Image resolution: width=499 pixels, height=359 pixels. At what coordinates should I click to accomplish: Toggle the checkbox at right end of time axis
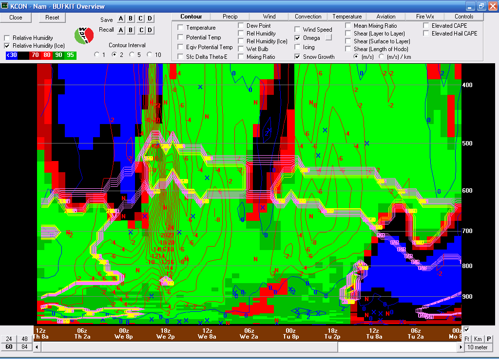tap(466, 329)
